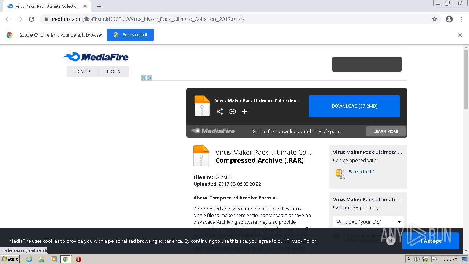Bookmark page with the star icon
The height and width of the screenshot is (264, 469).
[x=435, y=19]
